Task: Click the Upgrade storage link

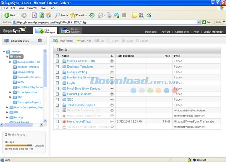Action: click(39, 145)
